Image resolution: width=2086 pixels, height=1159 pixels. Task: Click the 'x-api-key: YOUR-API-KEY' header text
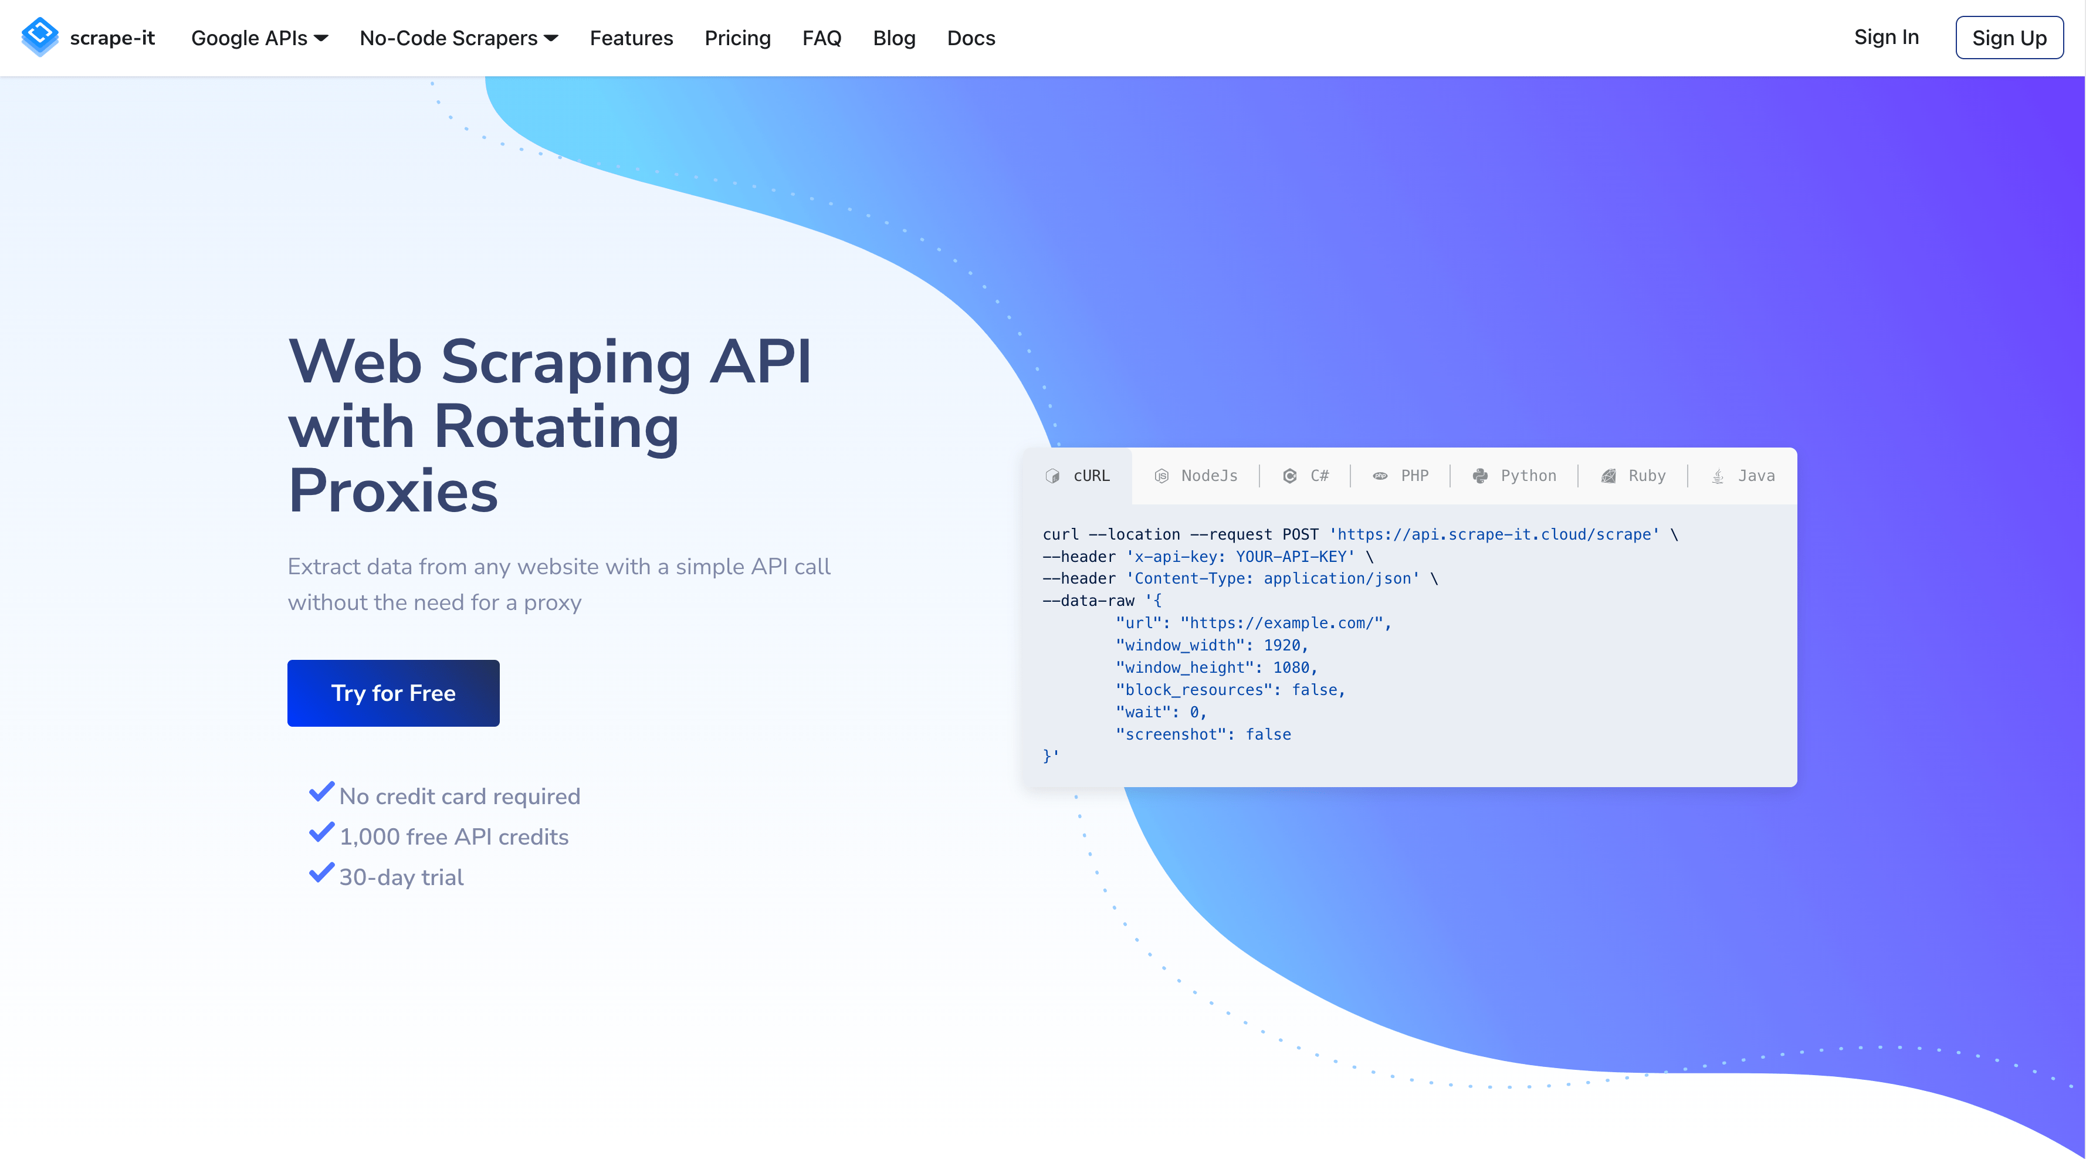click(1241, 557)
